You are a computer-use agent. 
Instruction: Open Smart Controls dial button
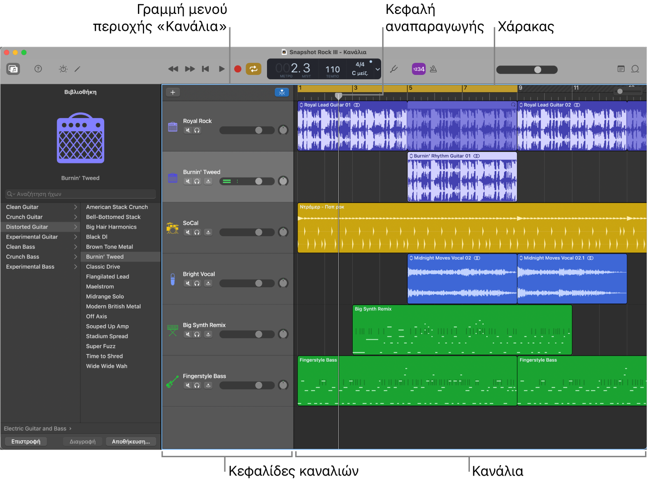[x=63, y=69]
